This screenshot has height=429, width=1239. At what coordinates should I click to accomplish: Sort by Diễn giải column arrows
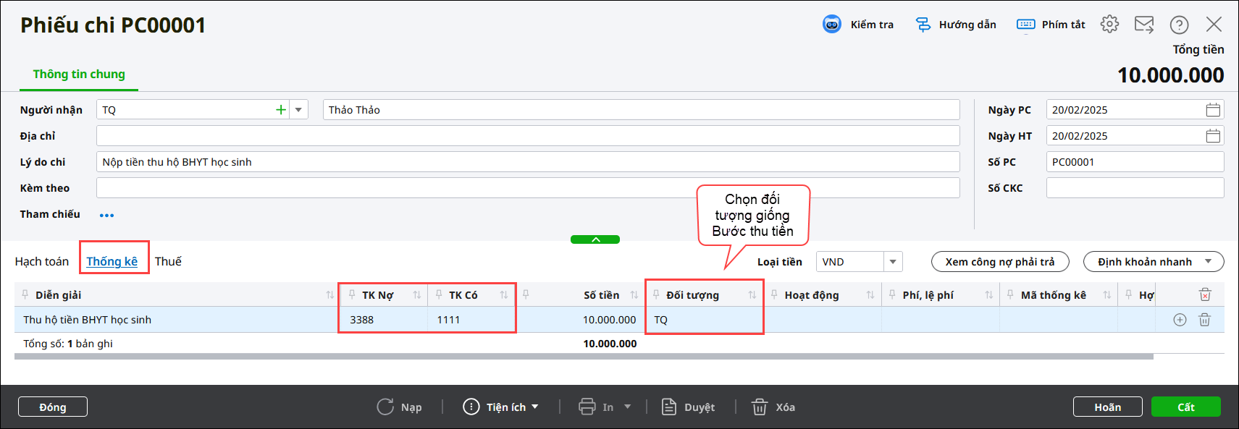(x=330, y=295)
